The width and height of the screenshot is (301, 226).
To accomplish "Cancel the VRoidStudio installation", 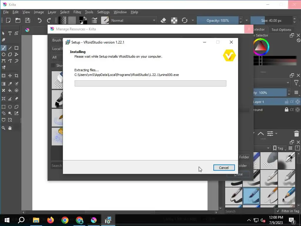I will pyautogui.click(x=224, y=167).
